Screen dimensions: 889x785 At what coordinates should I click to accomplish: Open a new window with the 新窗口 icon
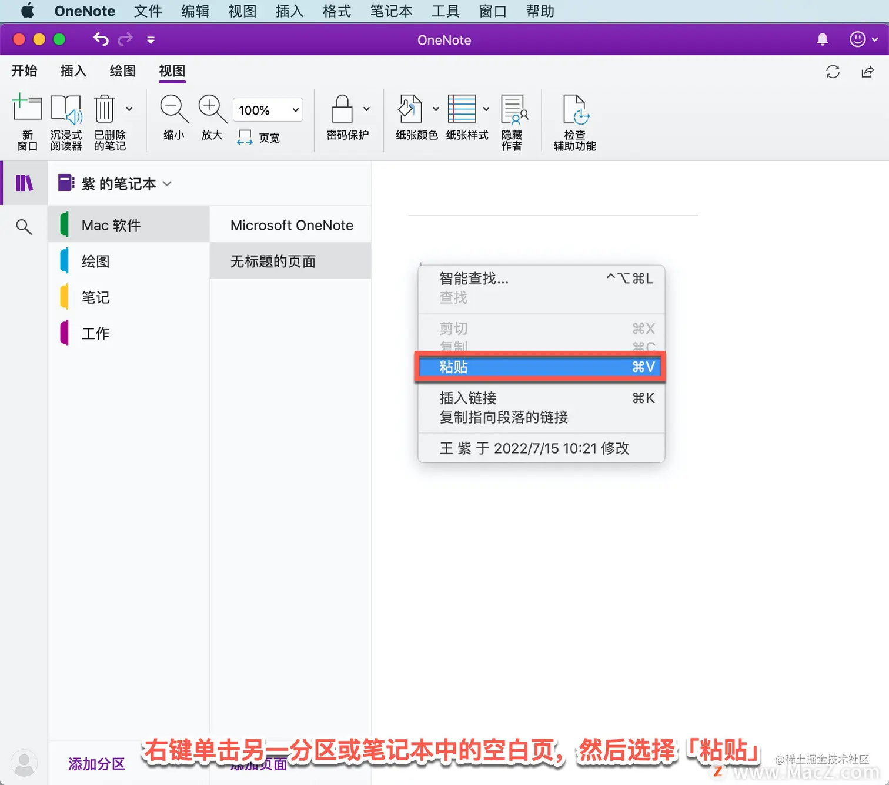[27, 122]
